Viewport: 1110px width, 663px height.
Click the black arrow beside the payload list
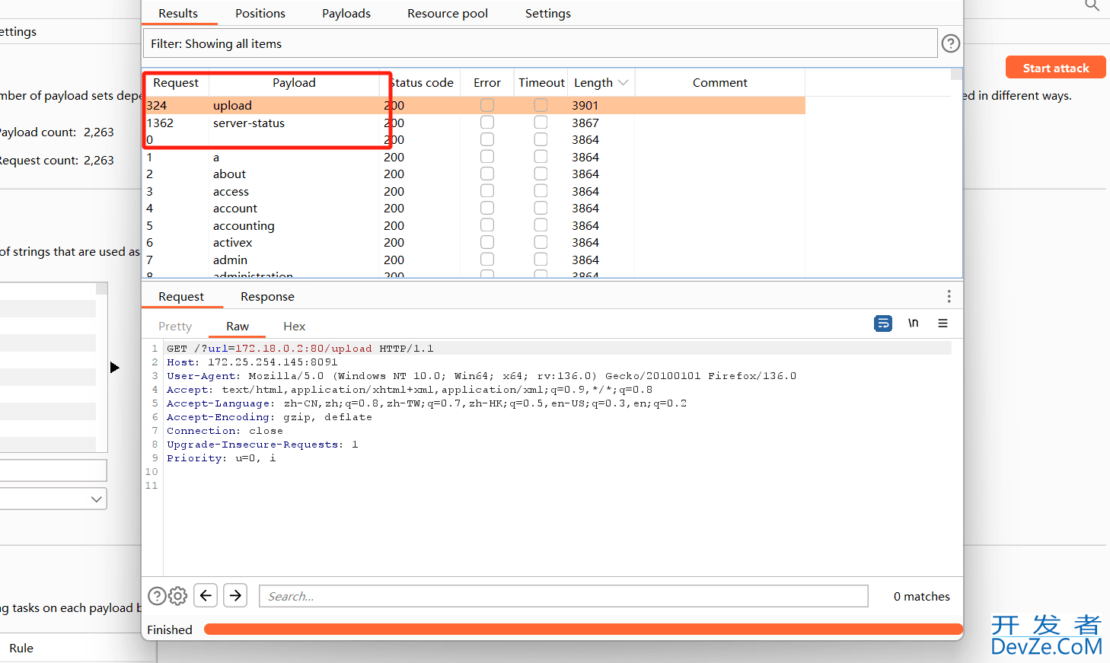[x=114, y=368]
